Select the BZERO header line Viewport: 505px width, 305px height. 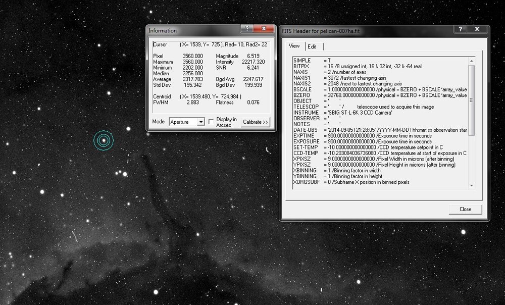click(x=380, y=95)
